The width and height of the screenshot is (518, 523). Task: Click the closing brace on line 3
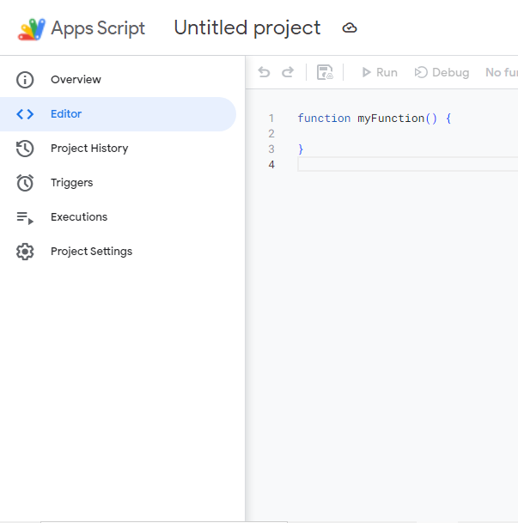tap(301, 149)
